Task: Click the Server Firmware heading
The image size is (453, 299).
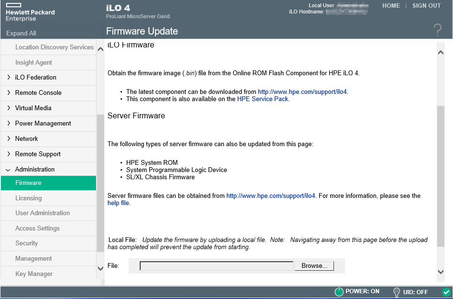Action: [136, 116]
